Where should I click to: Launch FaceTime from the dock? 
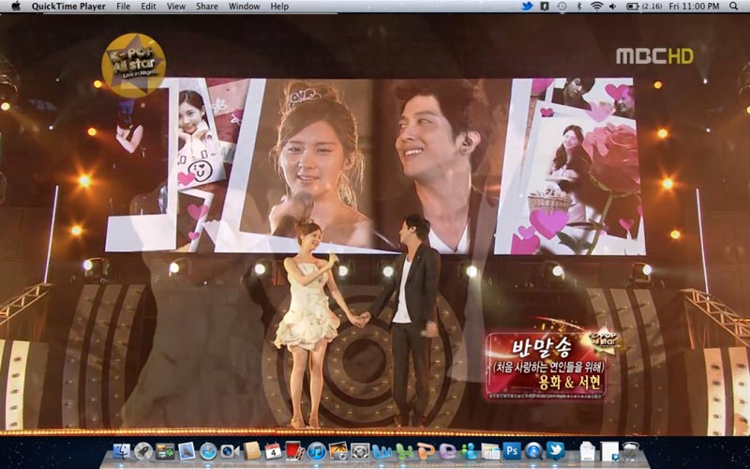click(230, 451)
